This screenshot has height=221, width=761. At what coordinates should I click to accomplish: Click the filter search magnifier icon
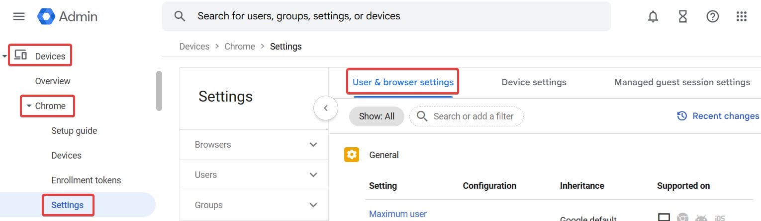(422, 116)
